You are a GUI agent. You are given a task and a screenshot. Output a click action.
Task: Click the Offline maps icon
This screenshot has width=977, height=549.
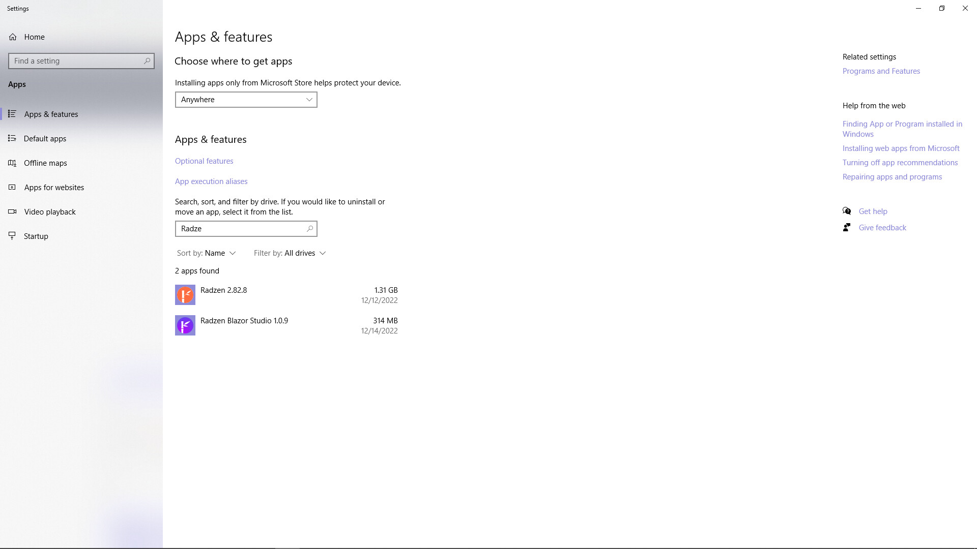[12, 163]
